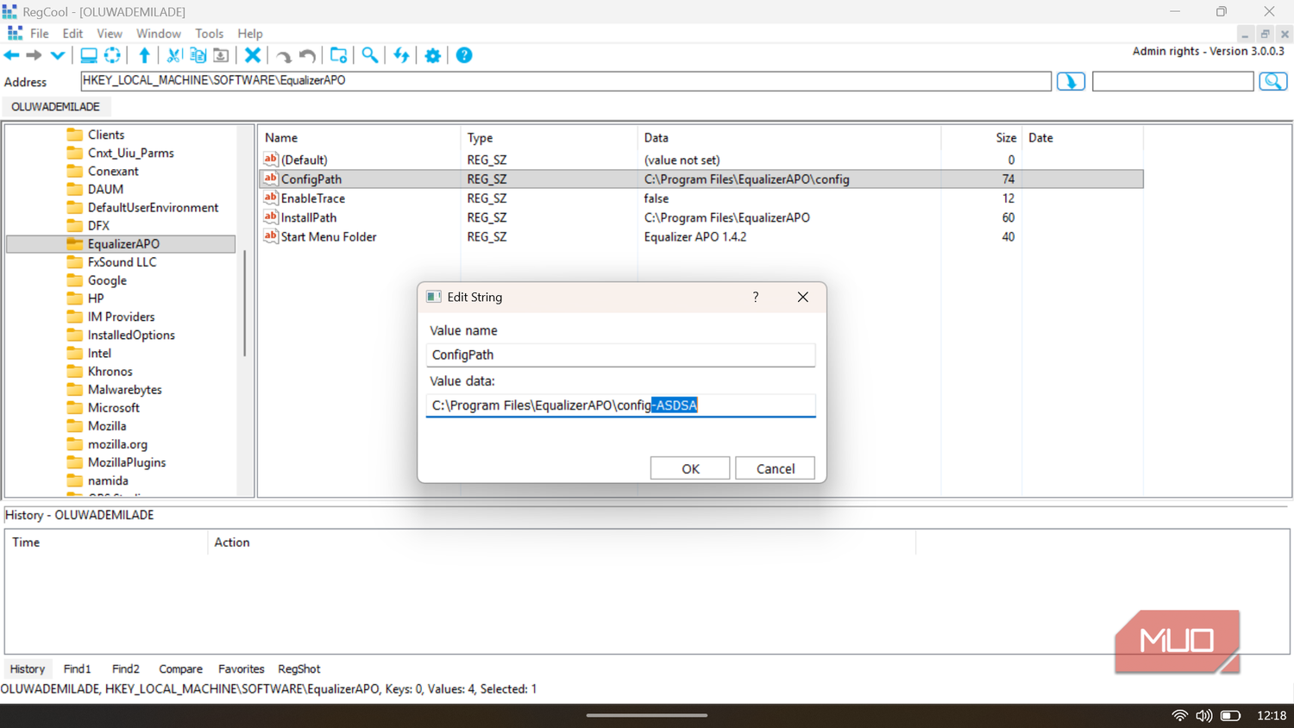Click the go-to-address button beside address bar
Screen dimensions: 1294x728
[x=1071, y=81]
